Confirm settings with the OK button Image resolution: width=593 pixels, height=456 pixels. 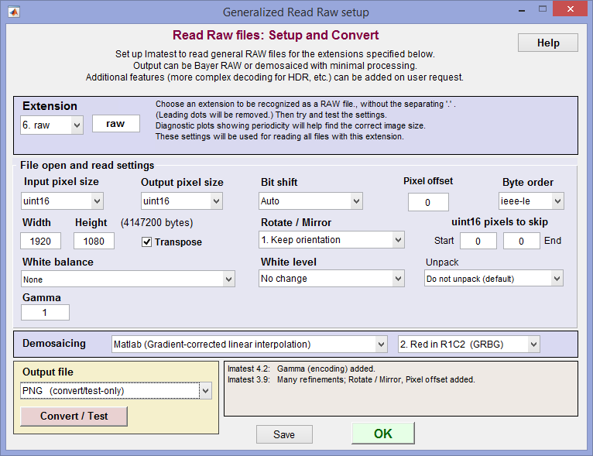pos(382,434)
